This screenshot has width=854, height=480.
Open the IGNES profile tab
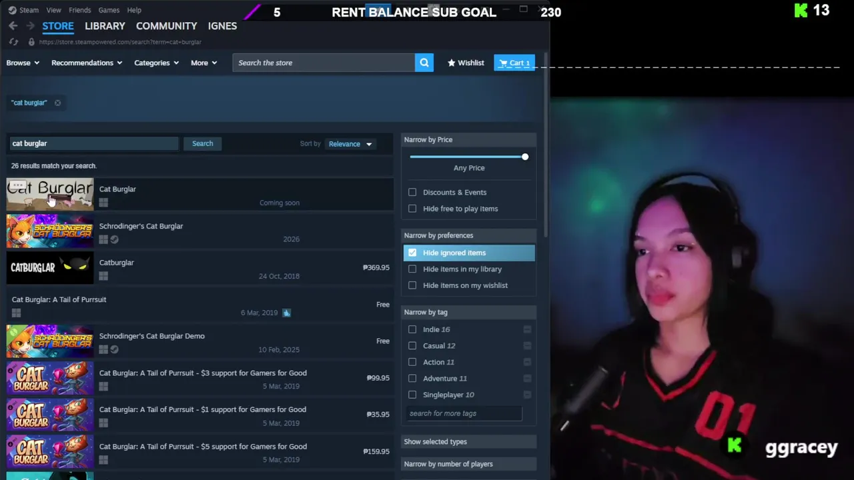click(222, 26)
